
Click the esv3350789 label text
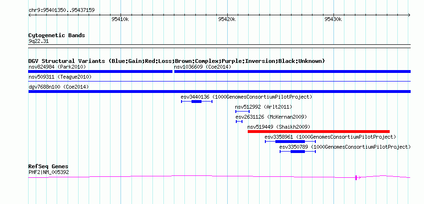click(345, 147)
